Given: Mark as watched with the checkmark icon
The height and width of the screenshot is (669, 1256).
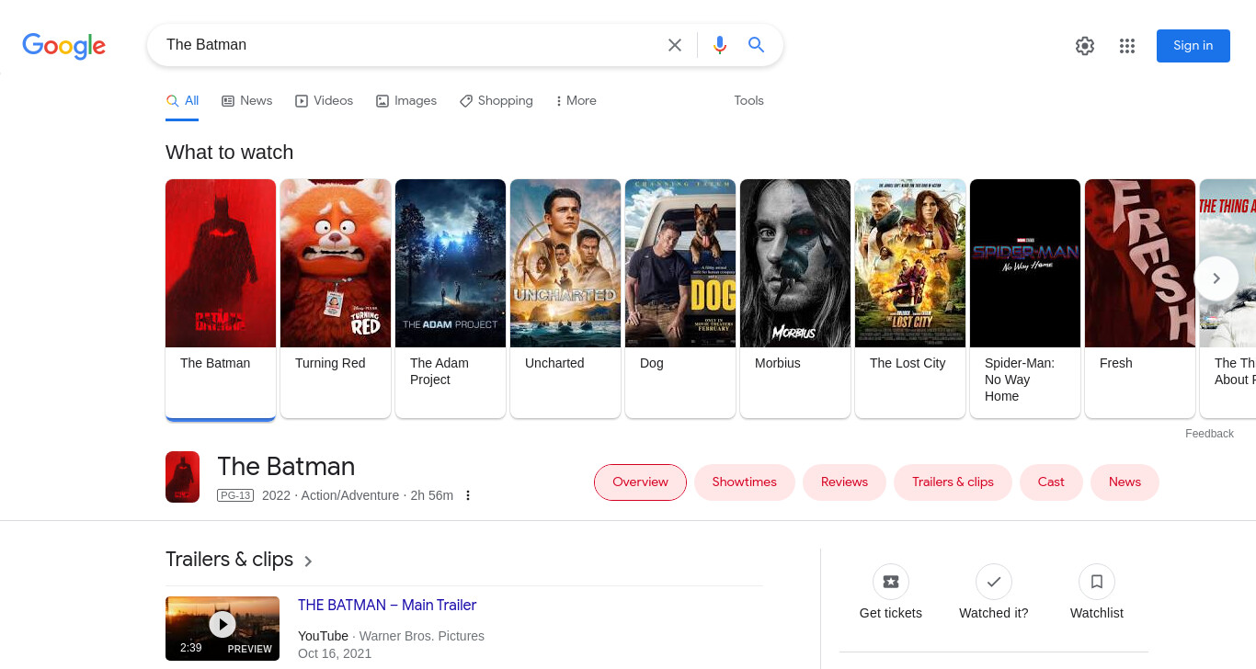Looking at the screenshot, I should click(994, 582).
